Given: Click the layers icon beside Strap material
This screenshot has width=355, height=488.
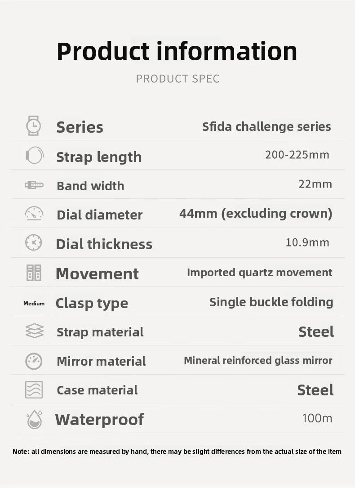Looking at the screenshot, I should coord(34,331).
